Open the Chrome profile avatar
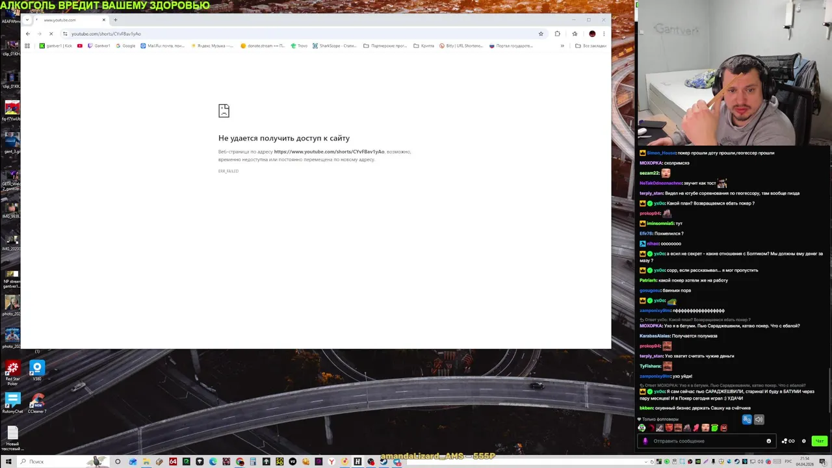Screen dimensions: 832x468 [592, 34]
